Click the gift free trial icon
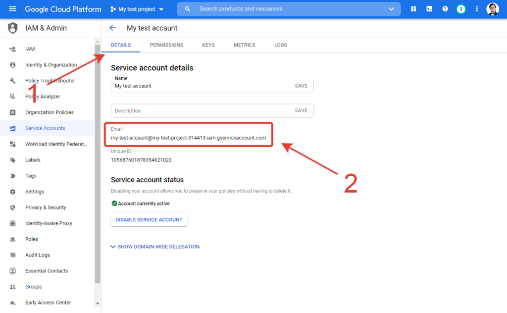Viewport: 507px width, 313px height. (413, 9)
